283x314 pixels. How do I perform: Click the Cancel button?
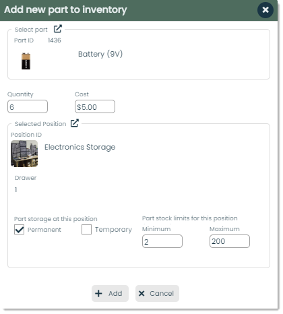click(x=157, y=294)
